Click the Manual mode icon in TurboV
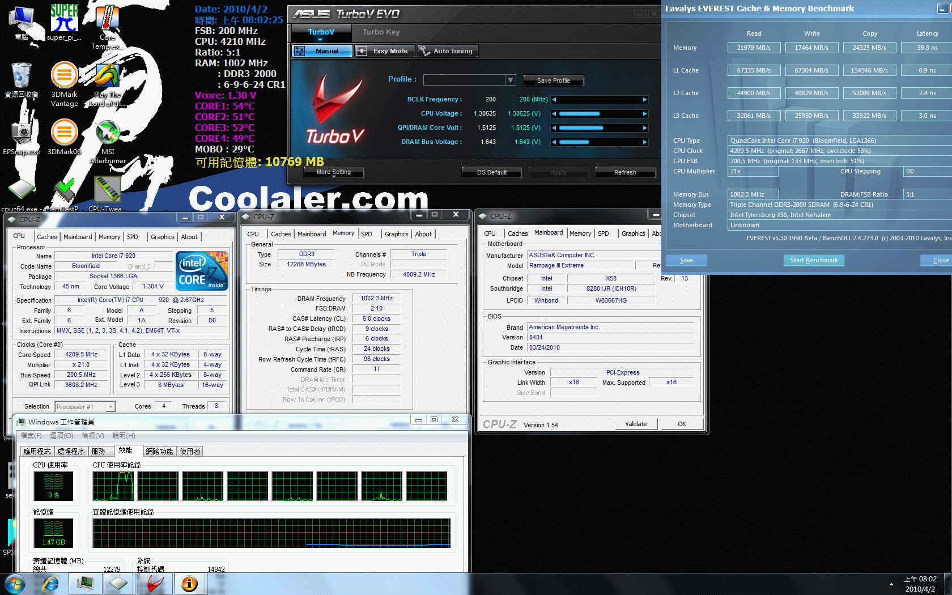The image size is (952, 595). tap(300, 51)
